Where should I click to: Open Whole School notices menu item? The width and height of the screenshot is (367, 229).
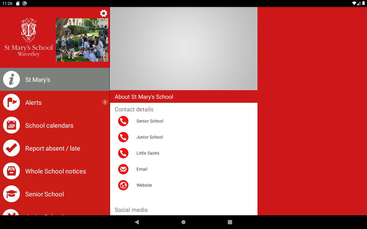point(55,171)
